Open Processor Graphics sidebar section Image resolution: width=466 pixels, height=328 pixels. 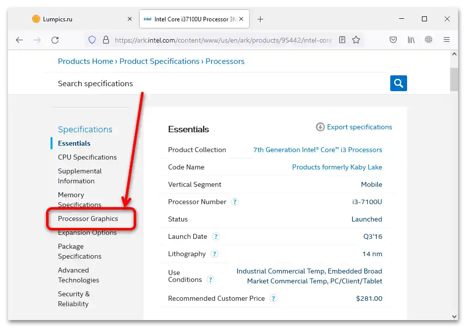click(x=88, y=219)
